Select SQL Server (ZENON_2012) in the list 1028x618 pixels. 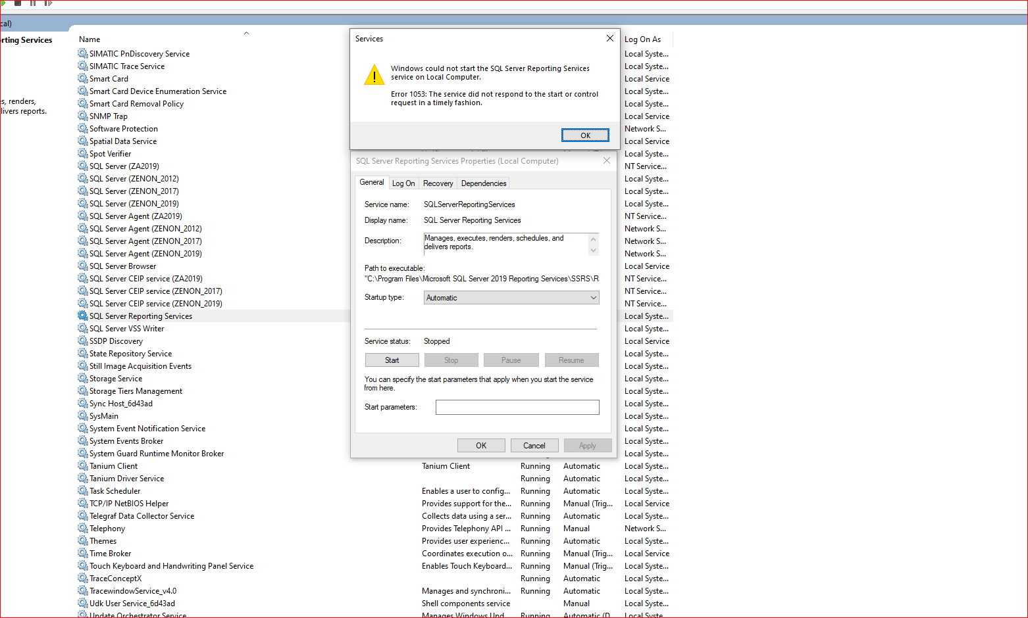click(134, 178)
